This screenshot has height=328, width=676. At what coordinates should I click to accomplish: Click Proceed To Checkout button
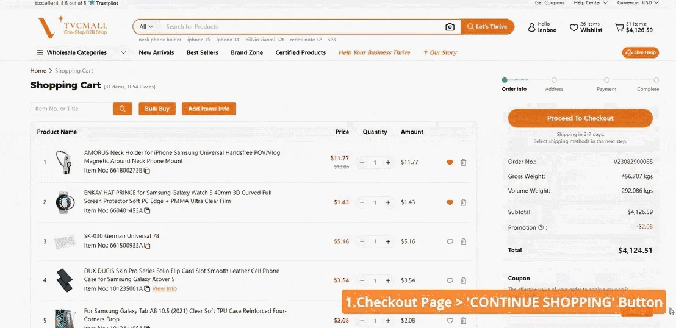580,118
